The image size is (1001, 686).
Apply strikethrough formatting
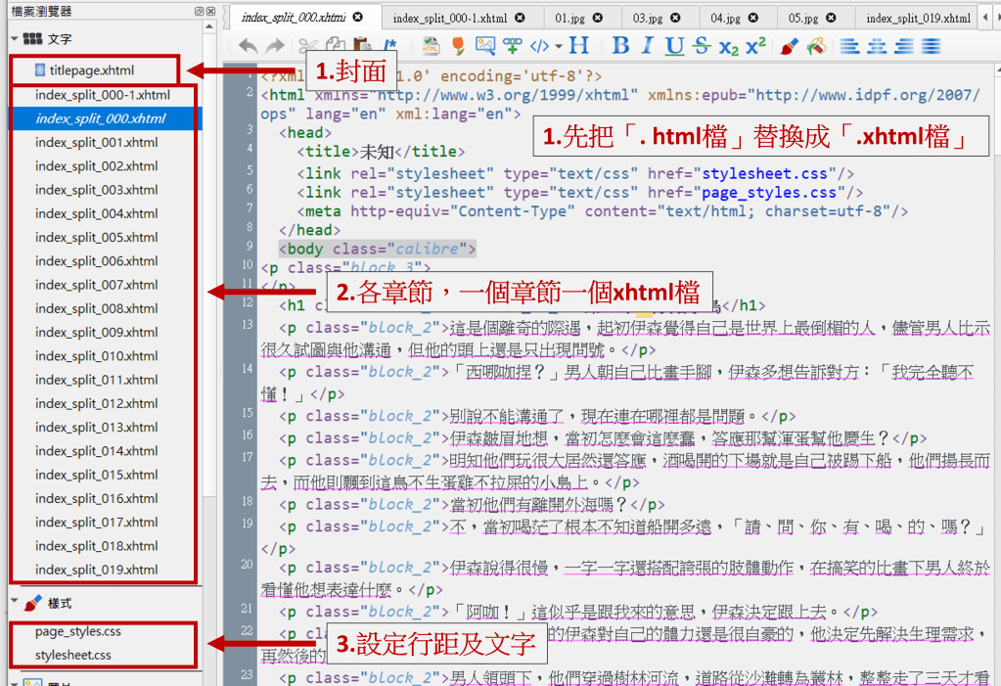[x=701, y=46]
